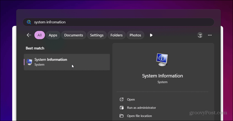Click the search magnifier icon
233x121 pixels.
(x=29, y=22)
